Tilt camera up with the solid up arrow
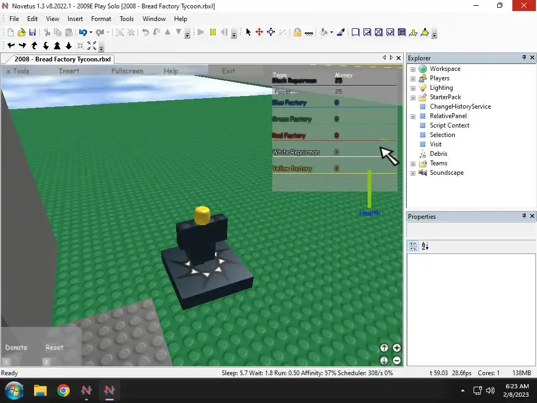The width and height of the screenshot is (537, 403). [57, 45]
